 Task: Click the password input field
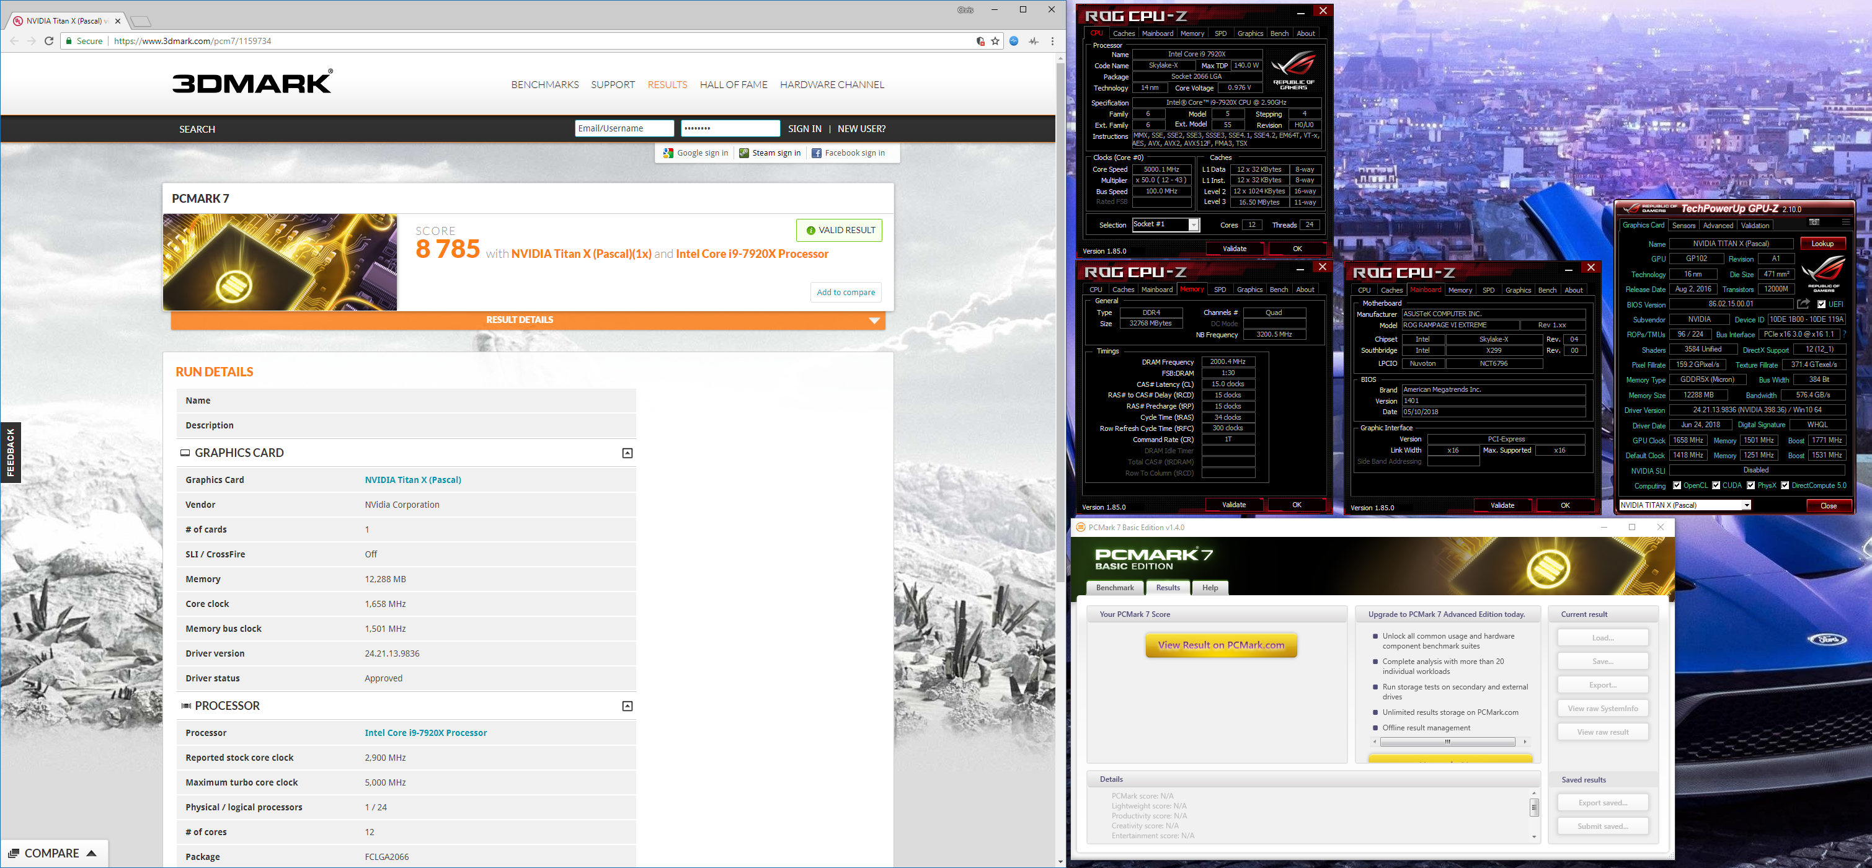(x=730, y=128)
